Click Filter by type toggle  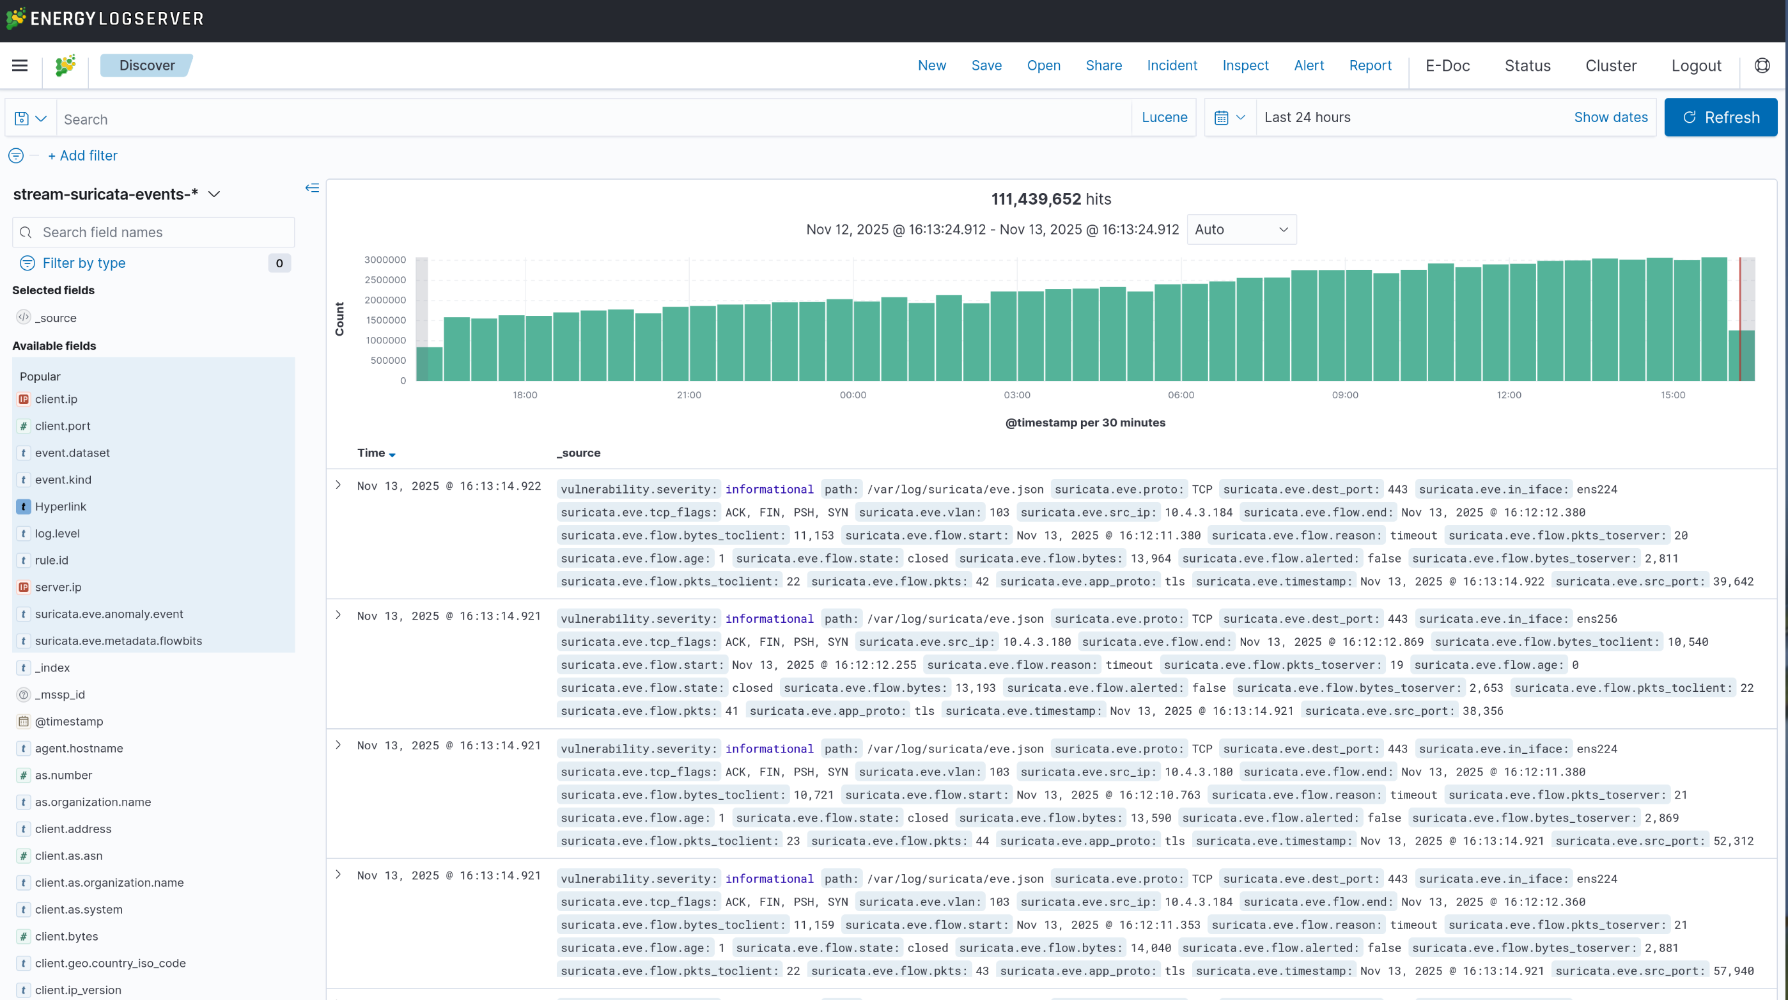tap(83, 263)
